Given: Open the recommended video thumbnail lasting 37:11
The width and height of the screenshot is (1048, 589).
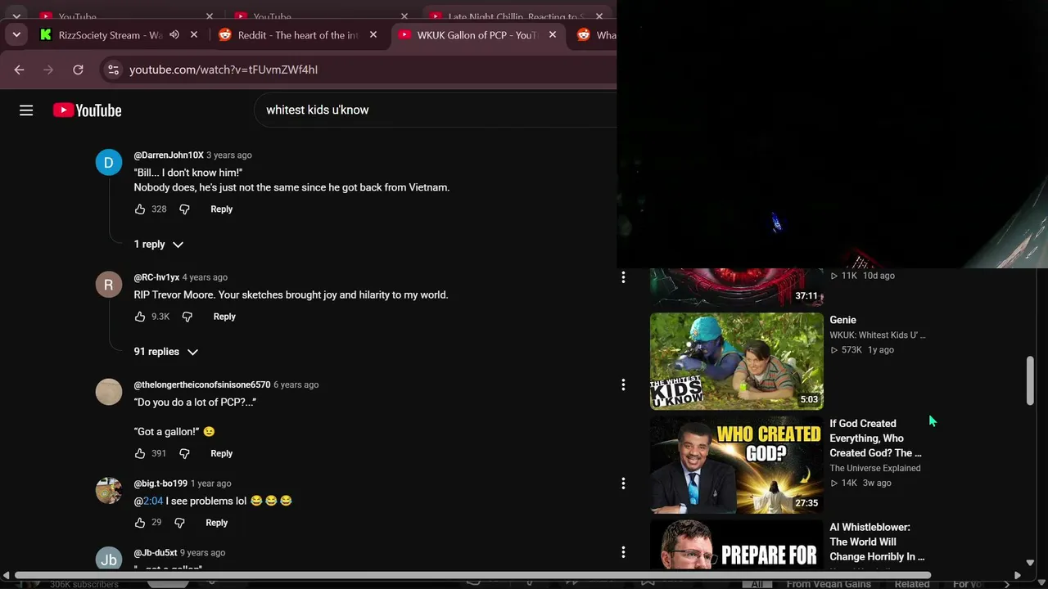Looking at the screenshot, I should point(737,287).
